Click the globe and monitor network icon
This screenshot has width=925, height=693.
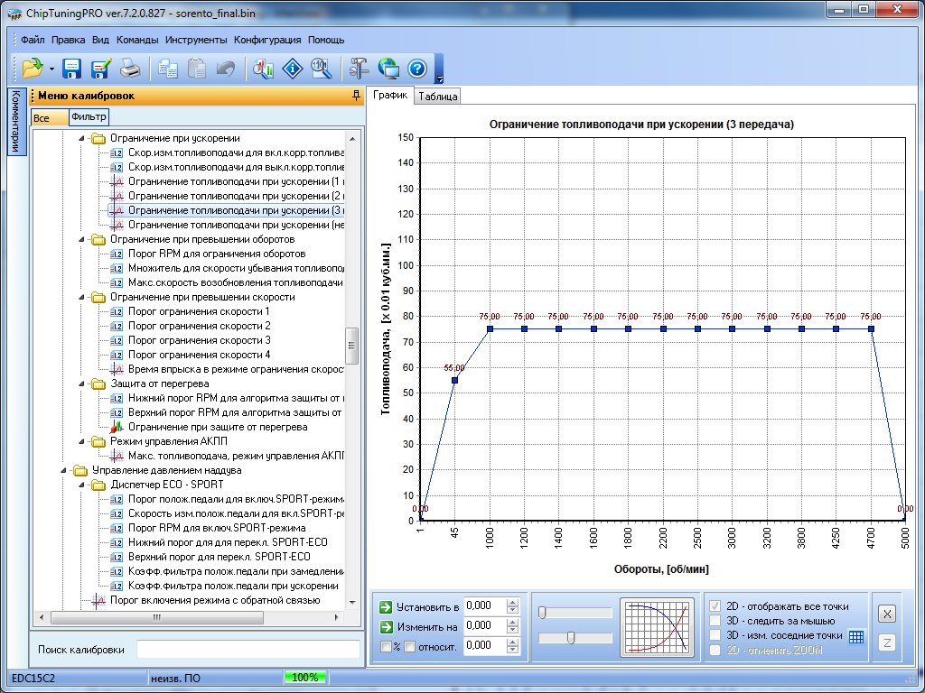tap(388, 68)
